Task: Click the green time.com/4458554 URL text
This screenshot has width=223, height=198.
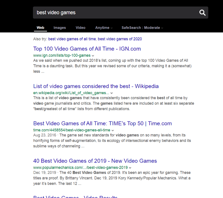Action: point(71,130)
